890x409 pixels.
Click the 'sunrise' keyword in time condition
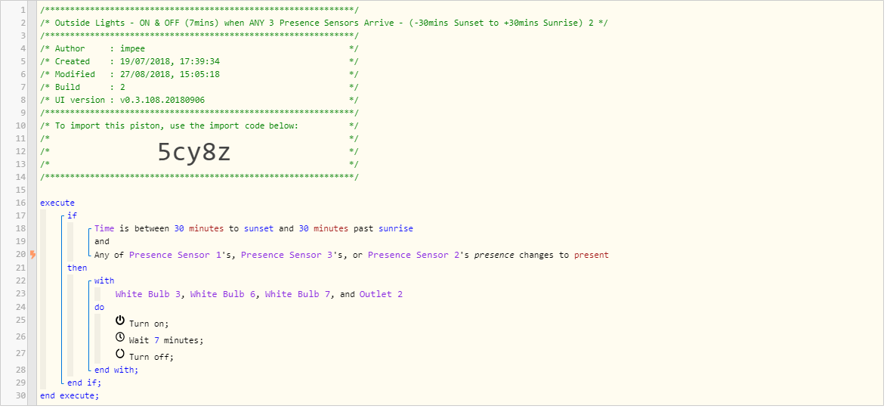tap(396, 229)
